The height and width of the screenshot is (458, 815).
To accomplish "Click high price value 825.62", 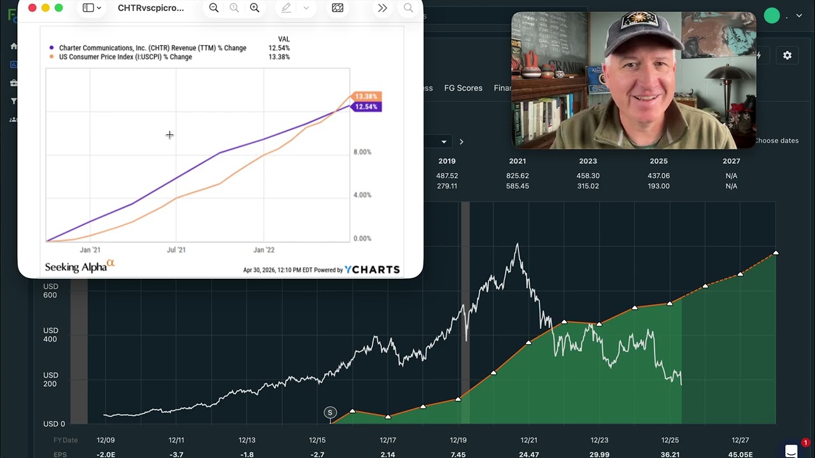I will 518,176.
